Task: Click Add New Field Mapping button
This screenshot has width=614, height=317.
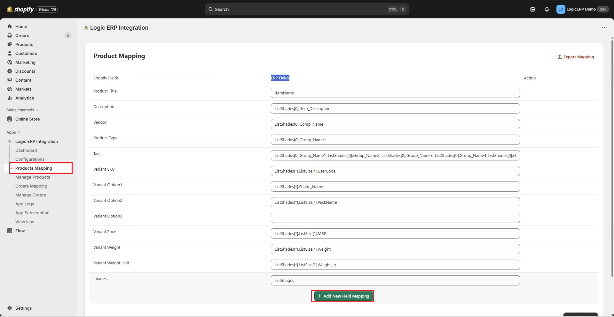Action: [343, 296]
